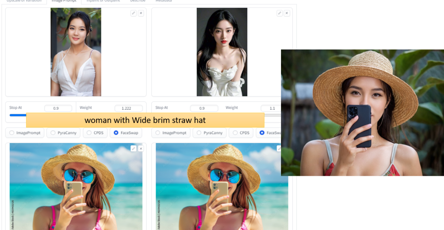Click the blue Stop At slider under the sundress portrait
Screen dimensions: 444x230
pos(17,115)
